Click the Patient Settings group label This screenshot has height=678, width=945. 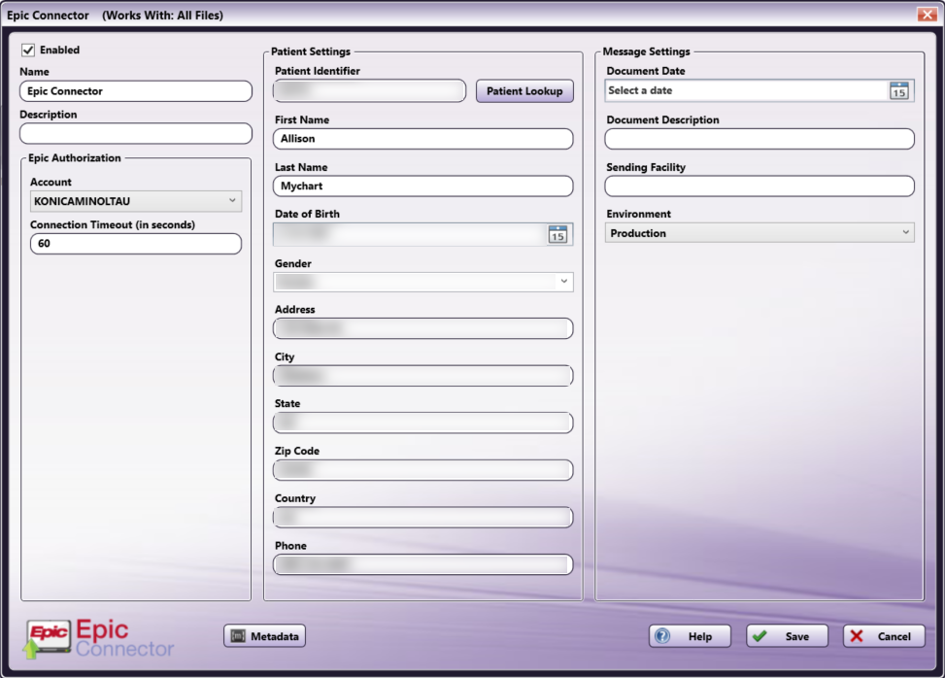point(311,51)
